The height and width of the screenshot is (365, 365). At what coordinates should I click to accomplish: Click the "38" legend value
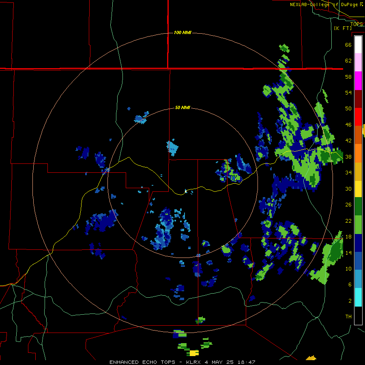click(x=348, y=157)
